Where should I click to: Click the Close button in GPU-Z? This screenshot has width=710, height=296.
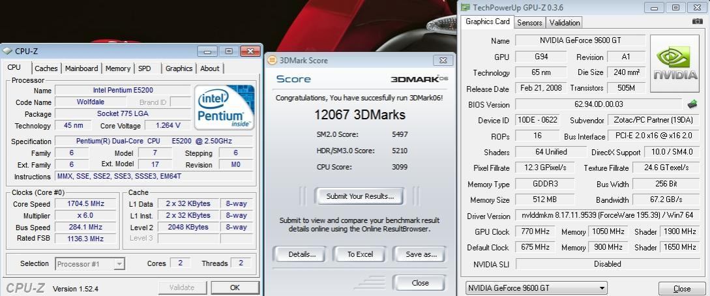(x=681, y=288)
